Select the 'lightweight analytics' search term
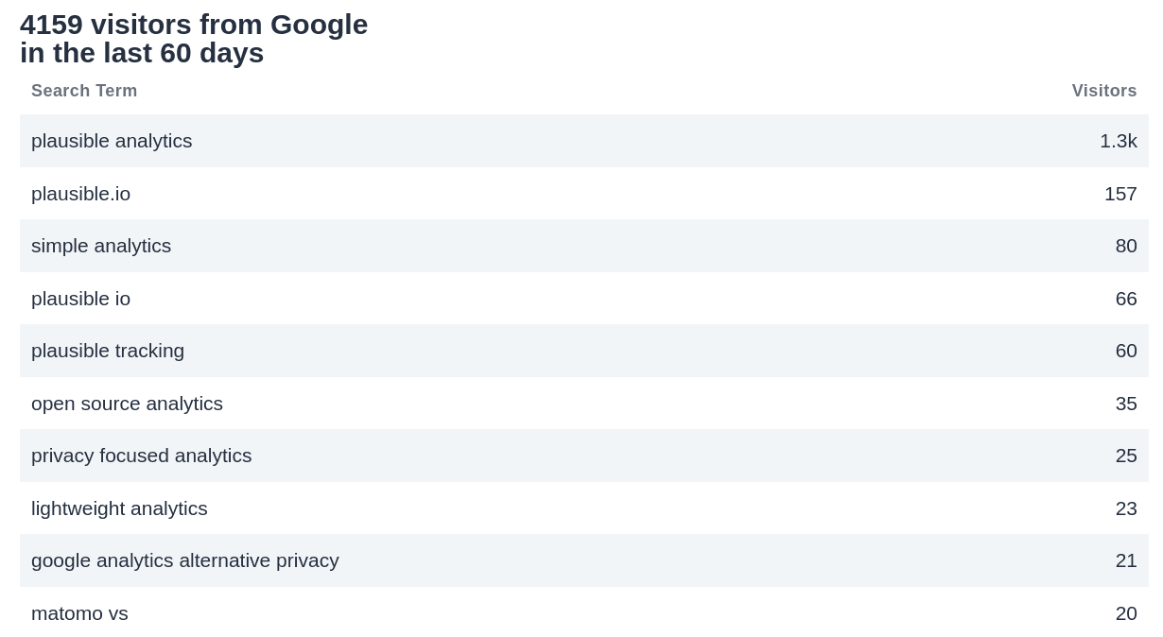The width and height of the screenshot is (1163, 637). [119, 508]
